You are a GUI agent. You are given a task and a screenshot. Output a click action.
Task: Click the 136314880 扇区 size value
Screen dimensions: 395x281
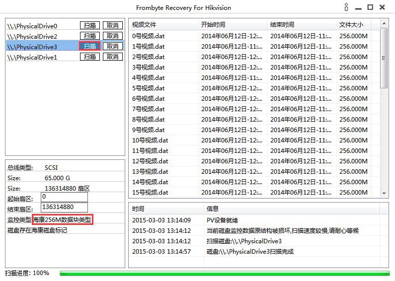tap(67, 188)
